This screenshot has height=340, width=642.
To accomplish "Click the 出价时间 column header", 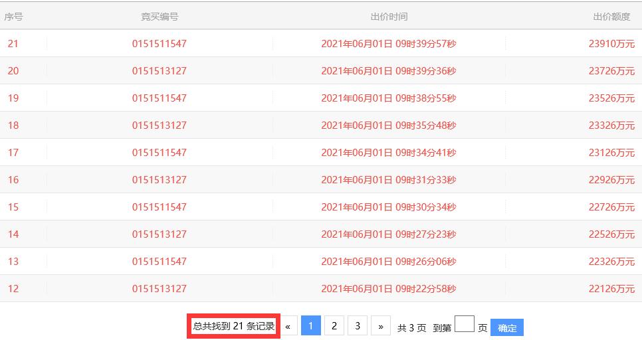I will tap(389, 17).
